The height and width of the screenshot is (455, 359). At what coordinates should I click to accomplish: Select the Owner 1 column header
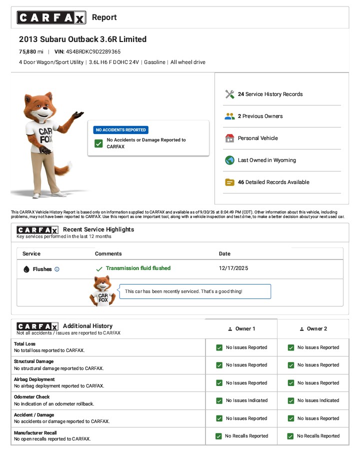click(241, 329)
